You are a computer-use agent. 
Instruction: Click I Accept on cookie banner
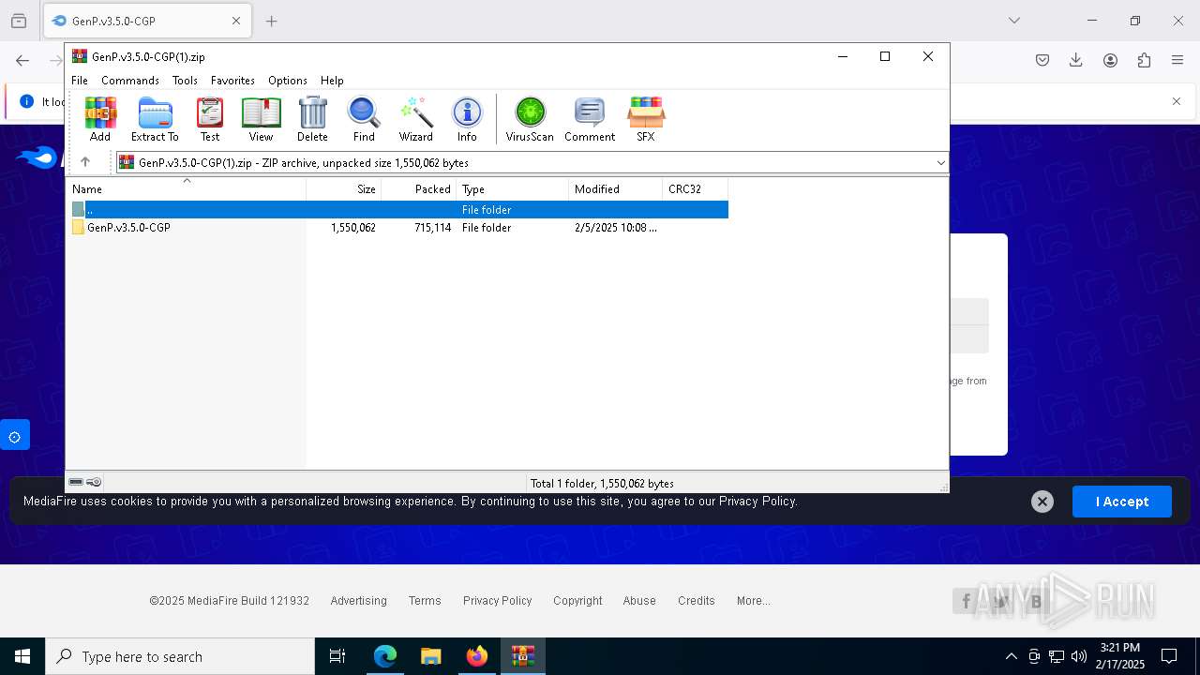1122,502
